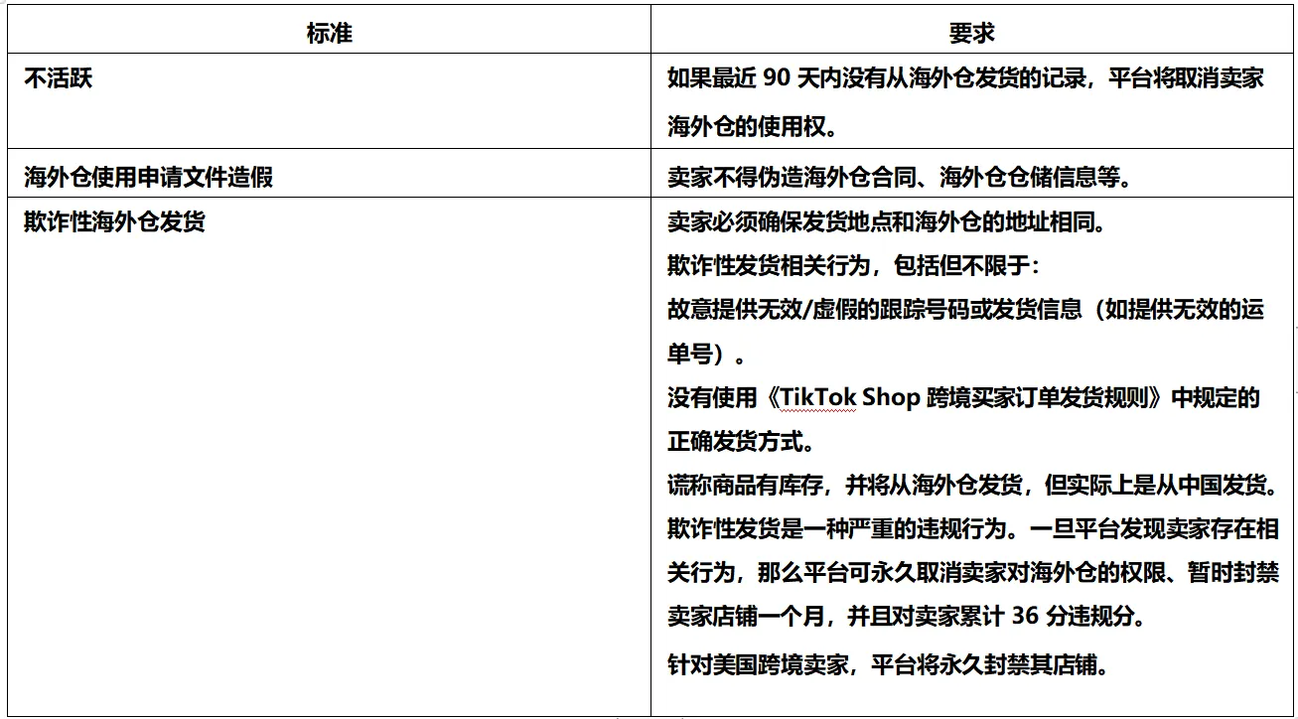Select the 欺诈性海外仓发货 cell
The height and width of the screenshot is (719, 1298).
click(x=330, y=456)
